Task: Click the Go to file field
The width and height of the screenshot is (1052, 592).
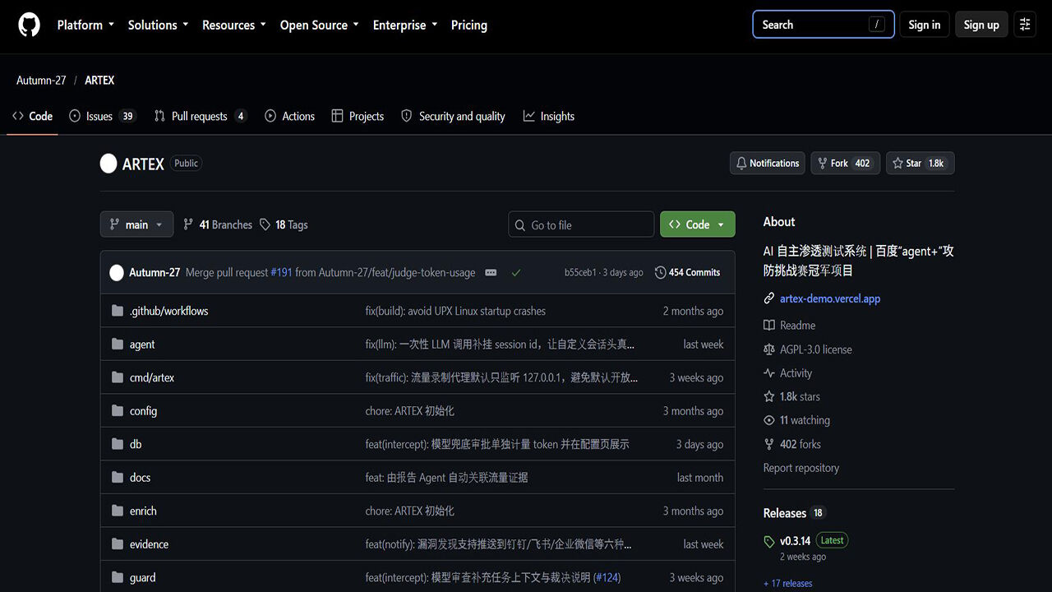Action: (581, 224)
